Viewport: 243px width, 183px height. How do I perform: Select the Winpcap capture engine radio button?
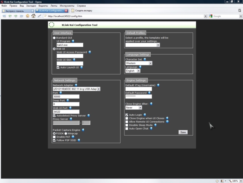coord(66,133)
